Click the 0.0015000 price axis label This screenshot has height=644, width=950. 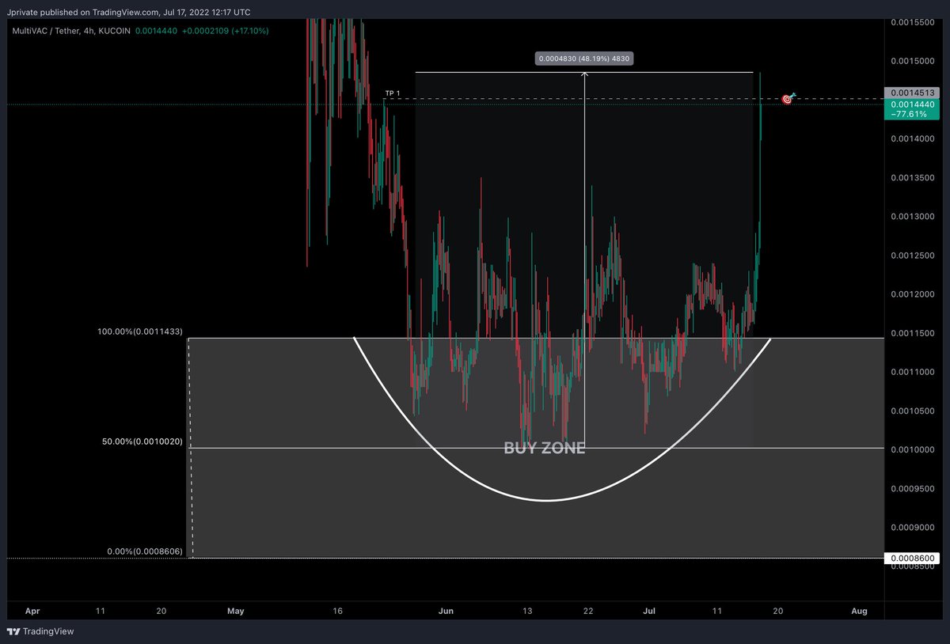(913, 61)
